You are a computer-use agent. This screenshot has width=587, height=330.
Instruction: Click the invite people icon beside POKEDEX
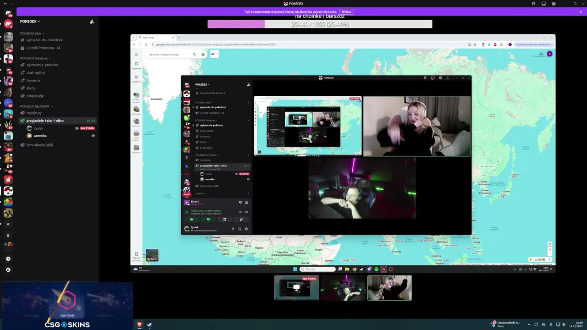click(92, 21)
